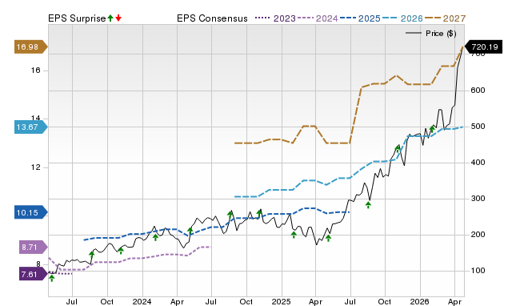Click the 300 price axis label
The height and width of the screenshot is (306, 512).
[478, 199]
